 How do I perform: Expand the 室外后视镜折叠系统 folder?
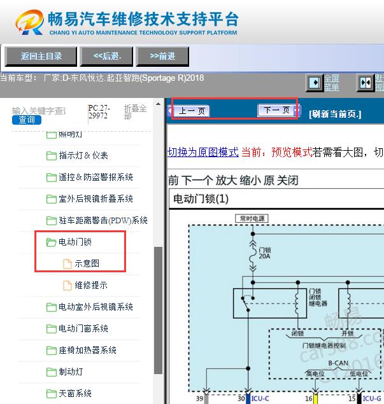click(96, 199)
